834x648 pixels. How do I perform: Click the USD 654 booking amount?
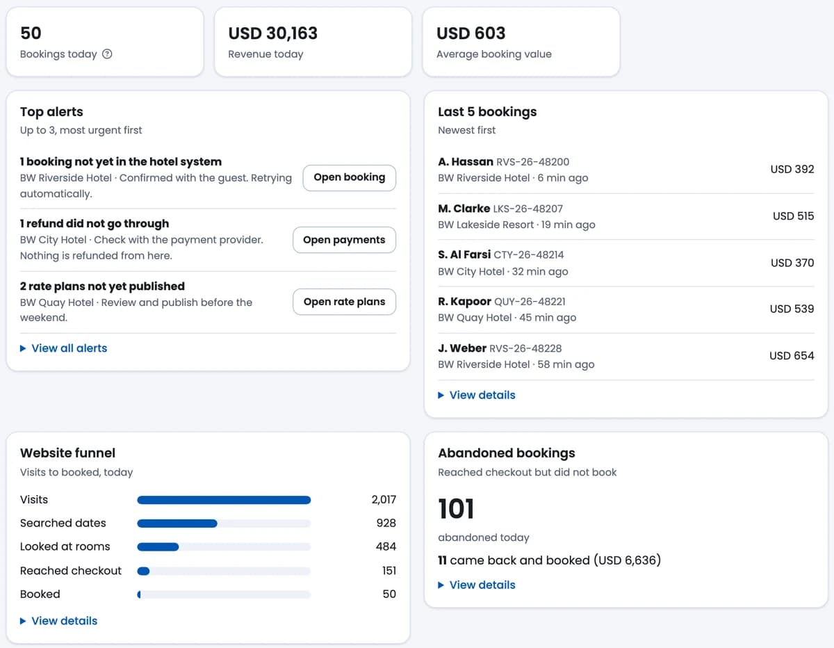point(792,356)
